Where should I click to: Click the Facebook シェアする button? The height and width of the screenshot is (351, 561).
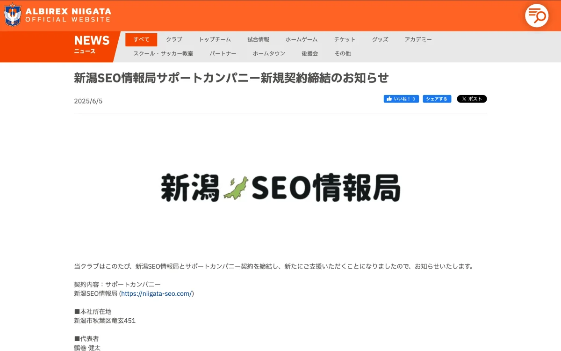(x=437, y=99)
